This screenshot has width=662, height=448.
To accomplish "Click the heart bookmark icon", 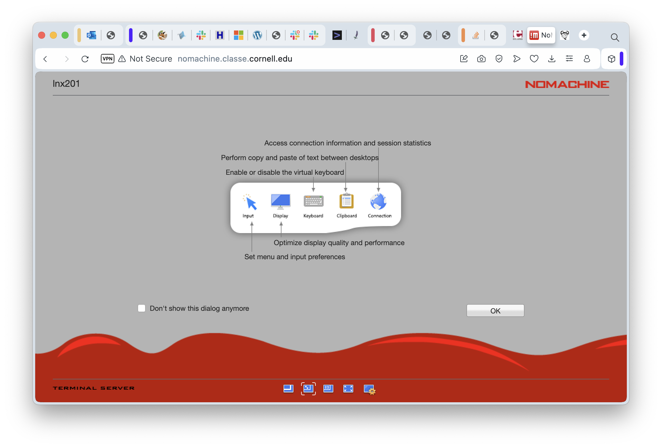I will click(534, 59).
